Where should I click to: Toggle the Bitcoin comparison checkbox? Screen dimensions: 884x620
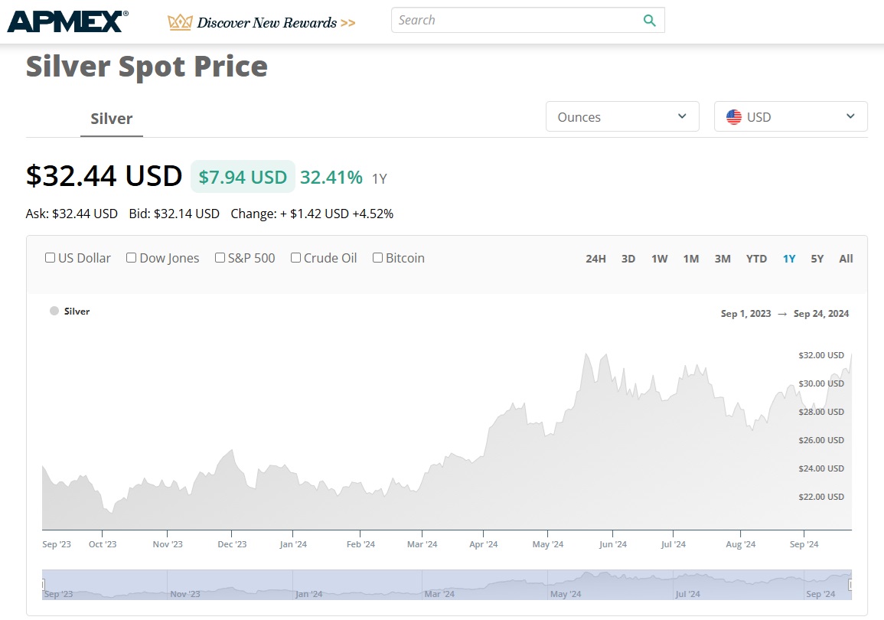pyautogui.click(x=377, y=258)
